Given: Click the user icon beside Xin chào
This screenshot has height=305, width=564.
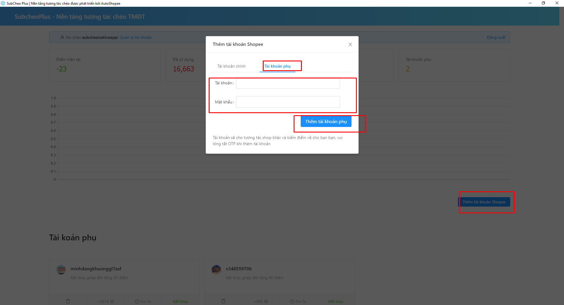Looking at the screenshot, I should 62,37.
